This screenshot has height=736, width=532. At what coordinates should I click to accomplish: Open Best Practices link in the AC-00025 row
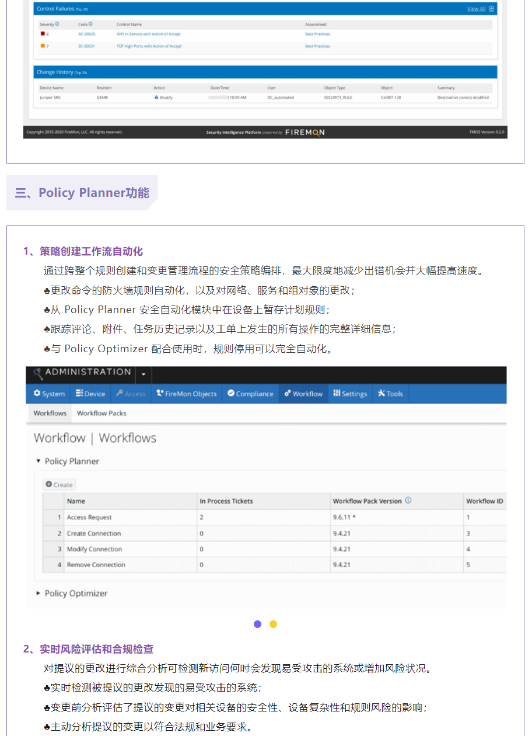pyautogui.click(x=317, y=34)
